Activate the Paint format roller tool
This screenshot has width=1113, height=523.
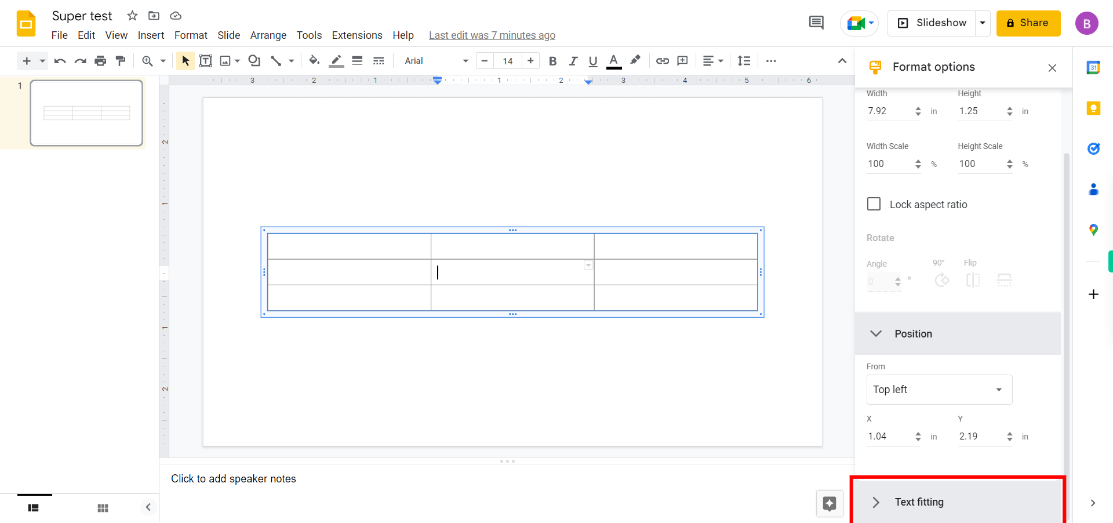121,61
